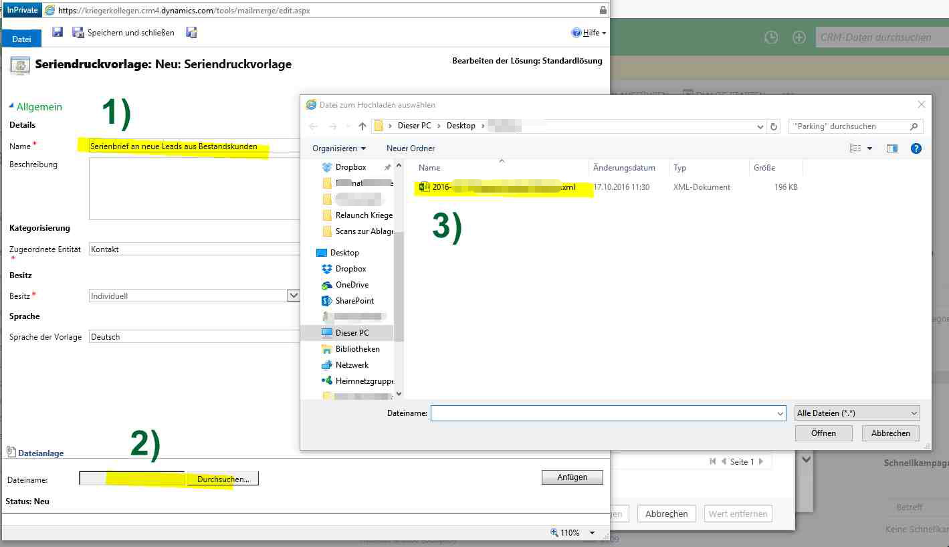Click Abbrechen in the file dialog
Image resolution: width=949 pixels, height=547 pixels.
890,433
